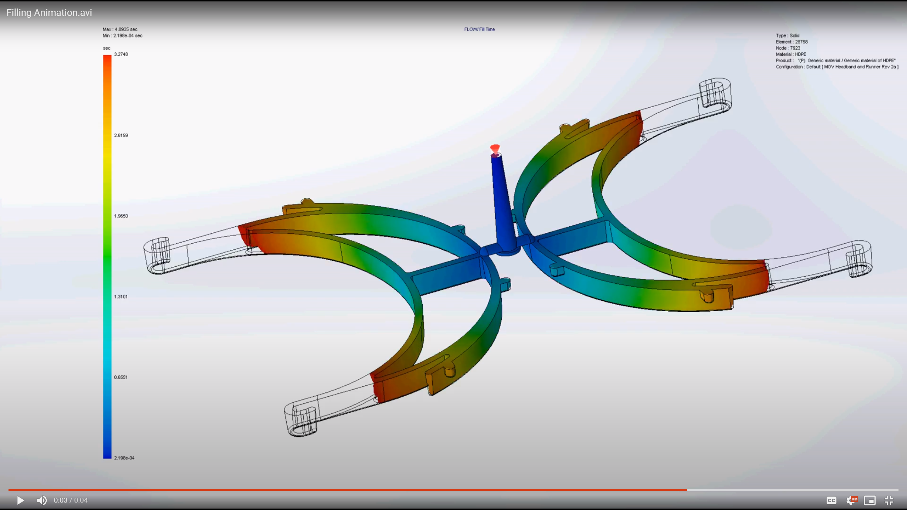Click the 2.198e-04 value at legend bottom
This screenshot has width=907, height=510.
pyautogui.click(x=124, y=458)
